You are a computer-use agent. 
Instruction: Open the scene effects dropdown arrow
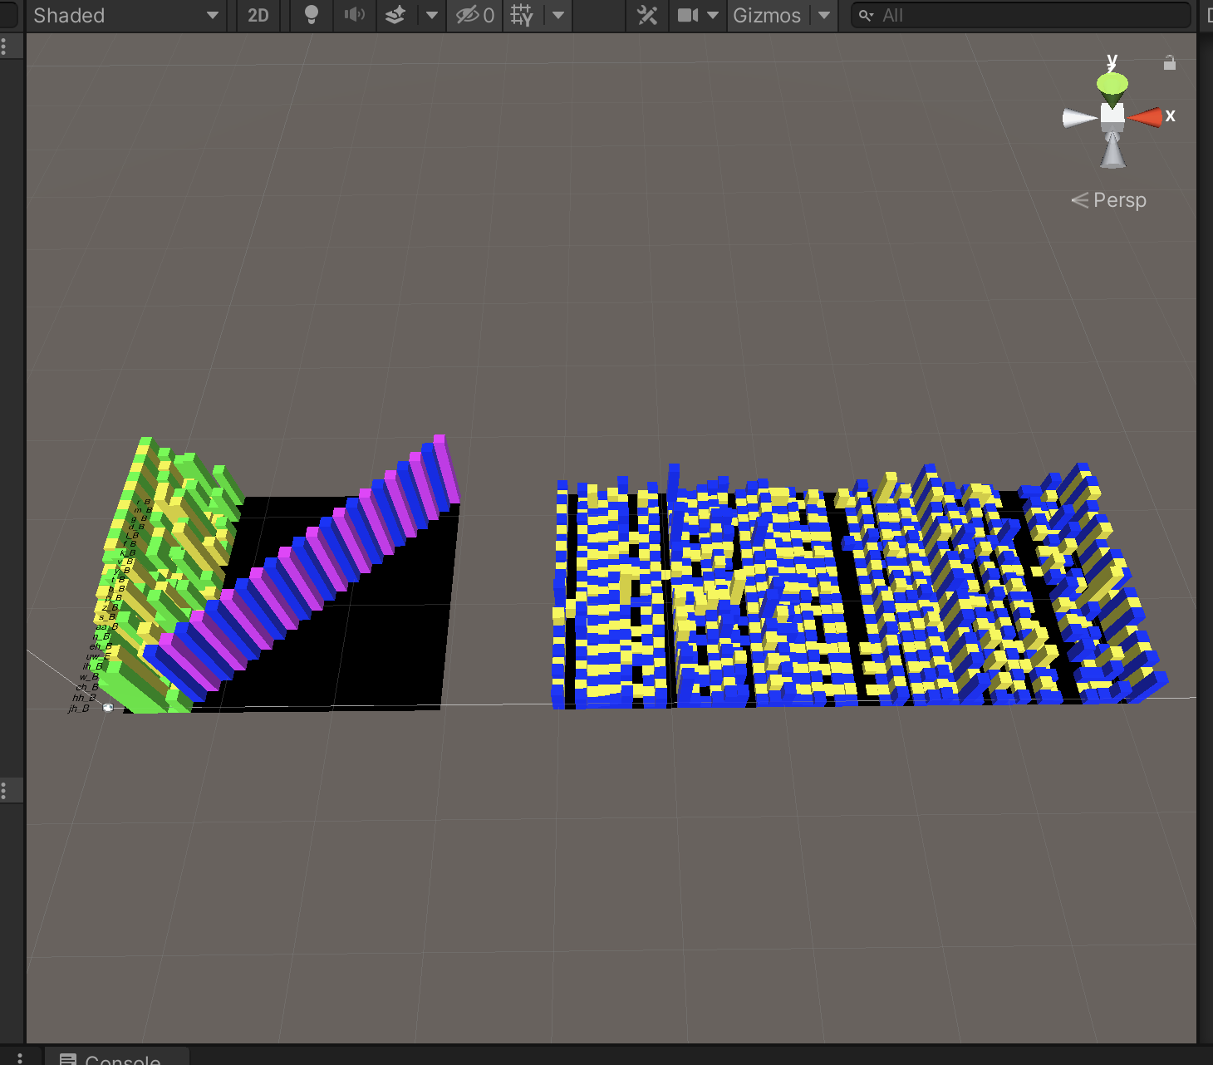(x=431, y=15)
